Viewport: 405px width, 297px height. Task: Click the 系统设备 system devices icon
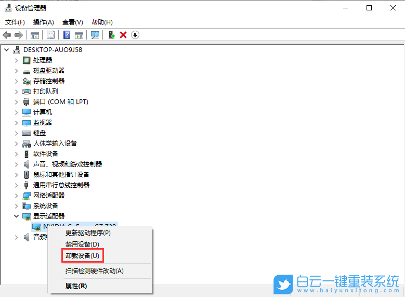27,206
